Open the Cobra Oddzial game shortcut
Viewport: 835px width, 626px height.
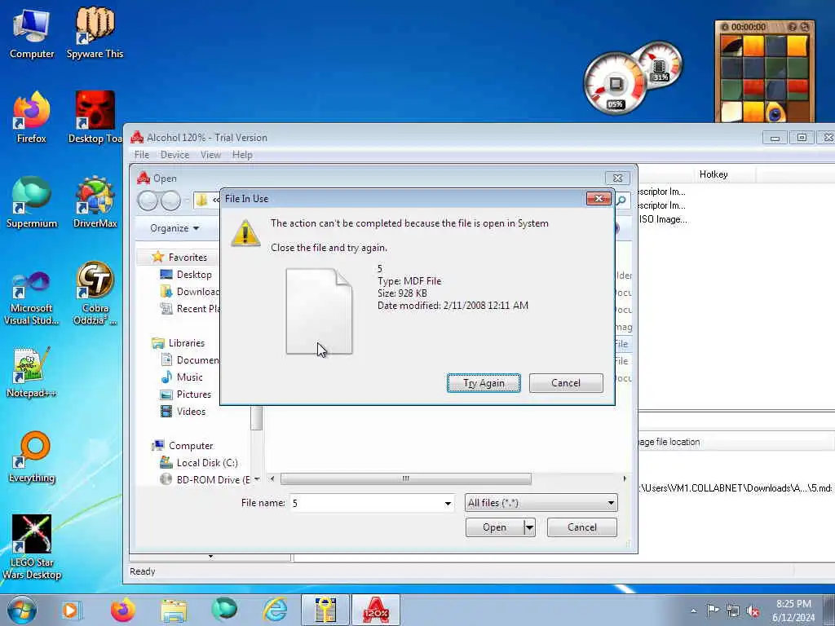tap(95, 293)
